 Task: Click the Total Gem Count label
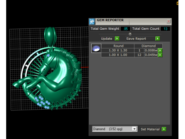146,29
